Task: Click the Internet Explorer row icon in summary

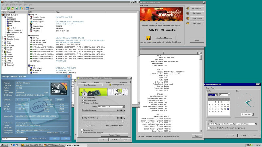Action: [31, 22]
